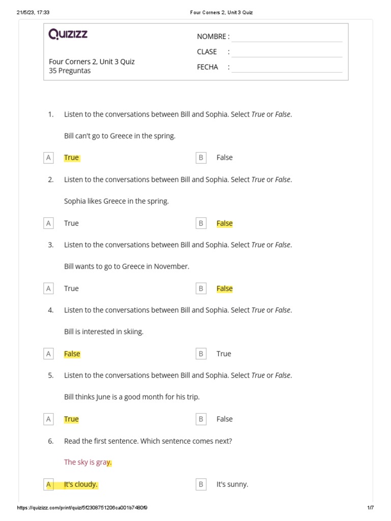The width and height of the screenshot is (391, 521).
Task: Click the red "The sky is gray." sentence
Action: pyautogui.click(x=88, y=462)
